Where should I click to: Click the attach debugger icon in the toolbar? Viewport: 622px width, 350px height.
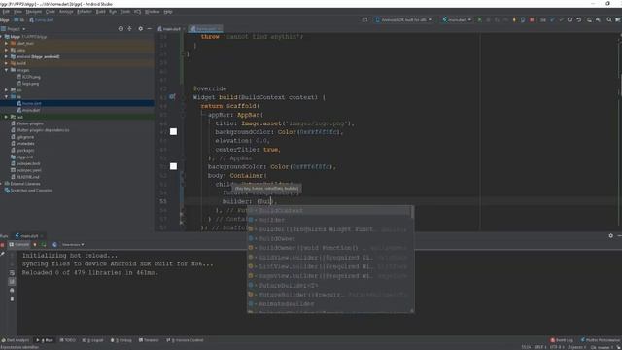tap(523, 19)
